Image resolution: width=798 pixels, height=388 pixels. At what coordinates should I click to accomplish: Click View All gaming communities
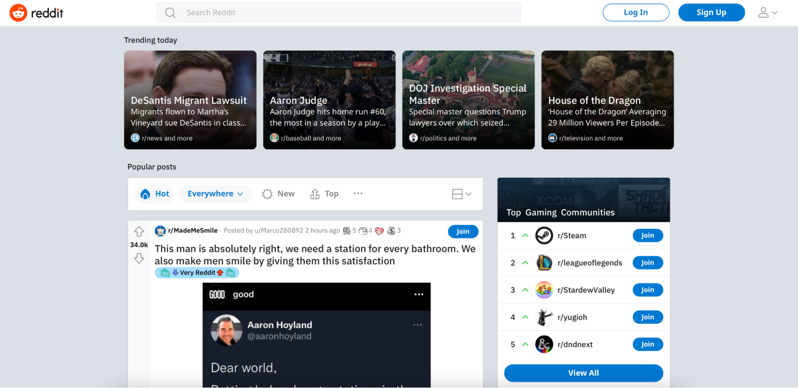(x=583, y=373)
